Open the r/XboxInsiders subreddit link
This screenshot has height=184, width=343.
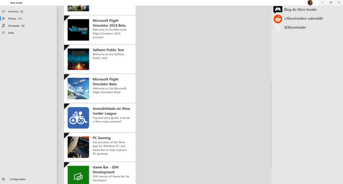click(303, 18)
